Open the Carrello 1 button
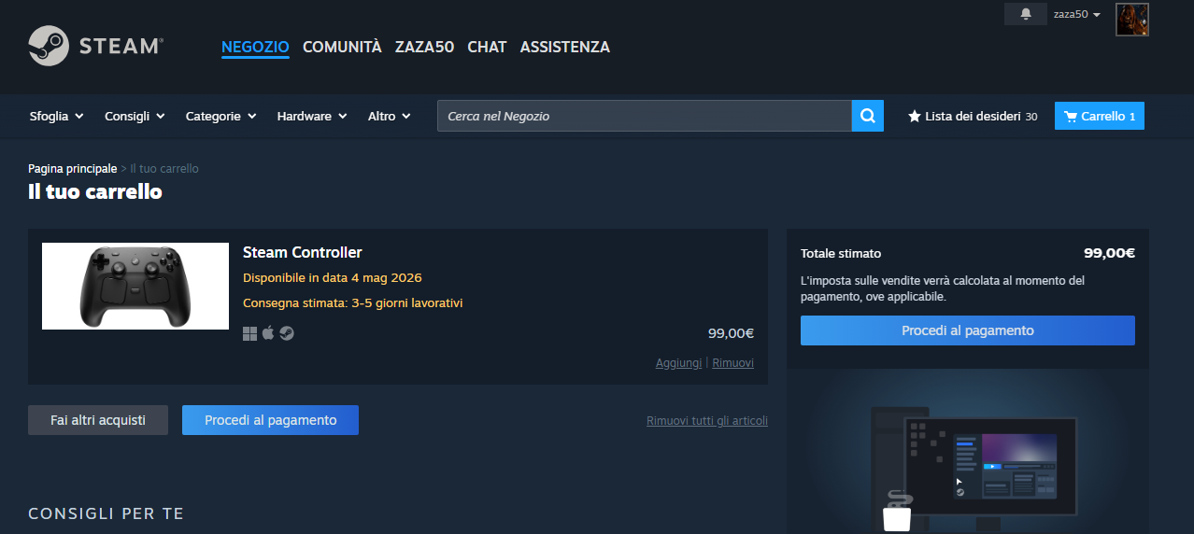The height and width of the screenshot is (534, 1194). coord(1100,116)
